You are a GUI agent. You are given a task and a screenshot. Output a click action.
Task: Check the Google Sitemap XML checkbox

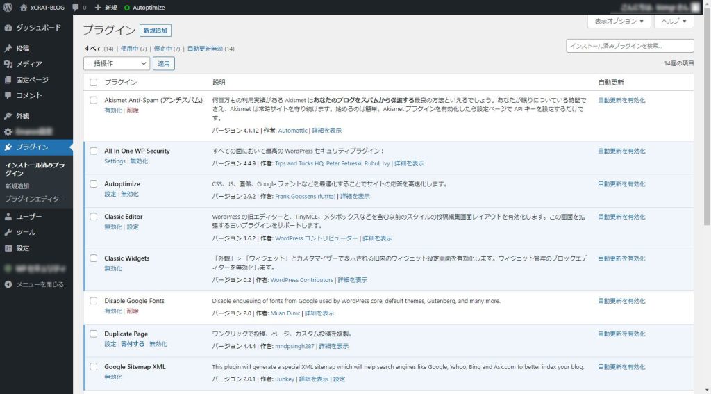click(x=94, y=367)
